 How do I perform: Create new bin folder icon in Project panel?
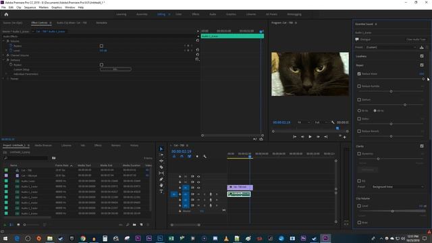(x=134, y=225)
